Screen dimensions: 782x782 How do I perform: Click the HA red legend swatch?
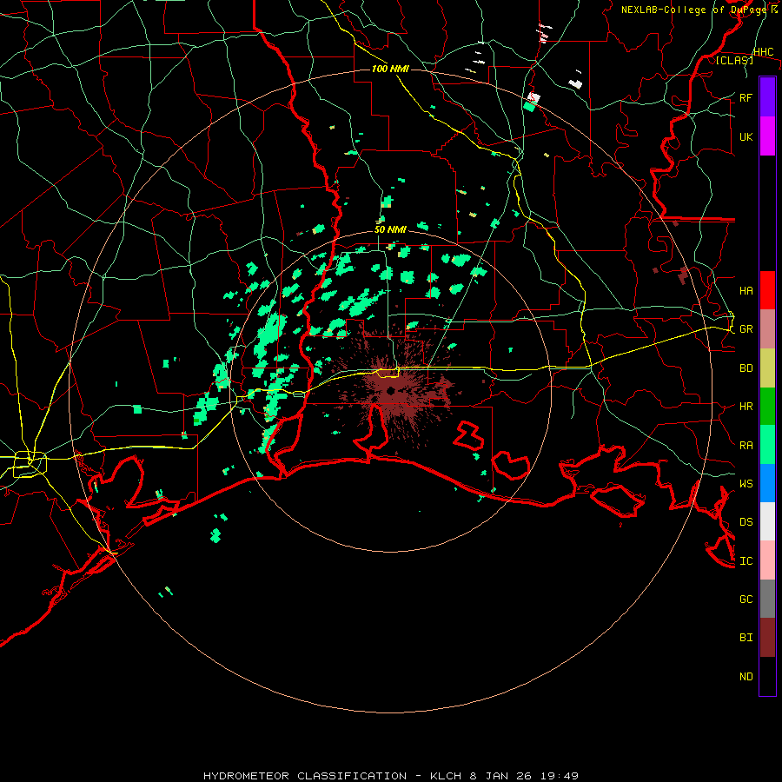[x=767, y=290]
